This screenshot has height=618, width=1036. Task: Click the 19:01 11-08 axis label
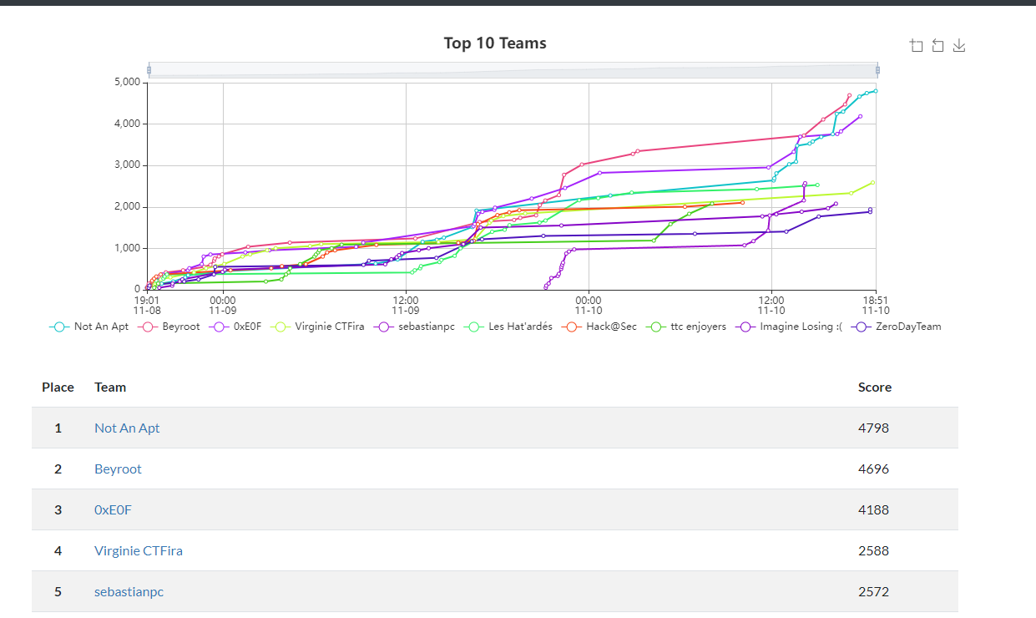click(x=147, y=304)
